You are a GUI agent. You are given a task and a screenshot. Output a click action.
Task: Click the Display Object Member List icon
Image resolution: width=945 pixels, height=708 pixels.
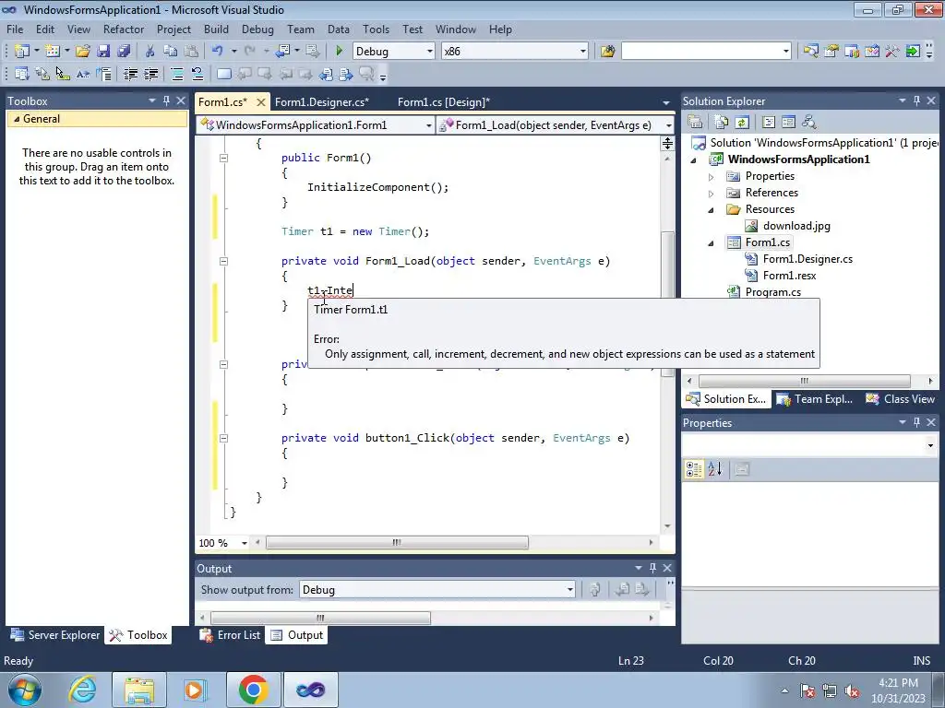[x=22, y=74]
